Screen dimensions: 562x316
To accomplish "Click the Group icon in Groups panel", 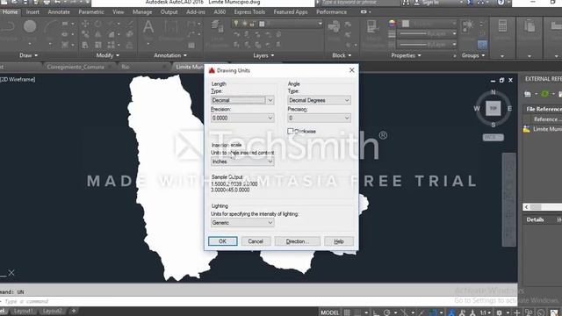I will coord(467,26).
